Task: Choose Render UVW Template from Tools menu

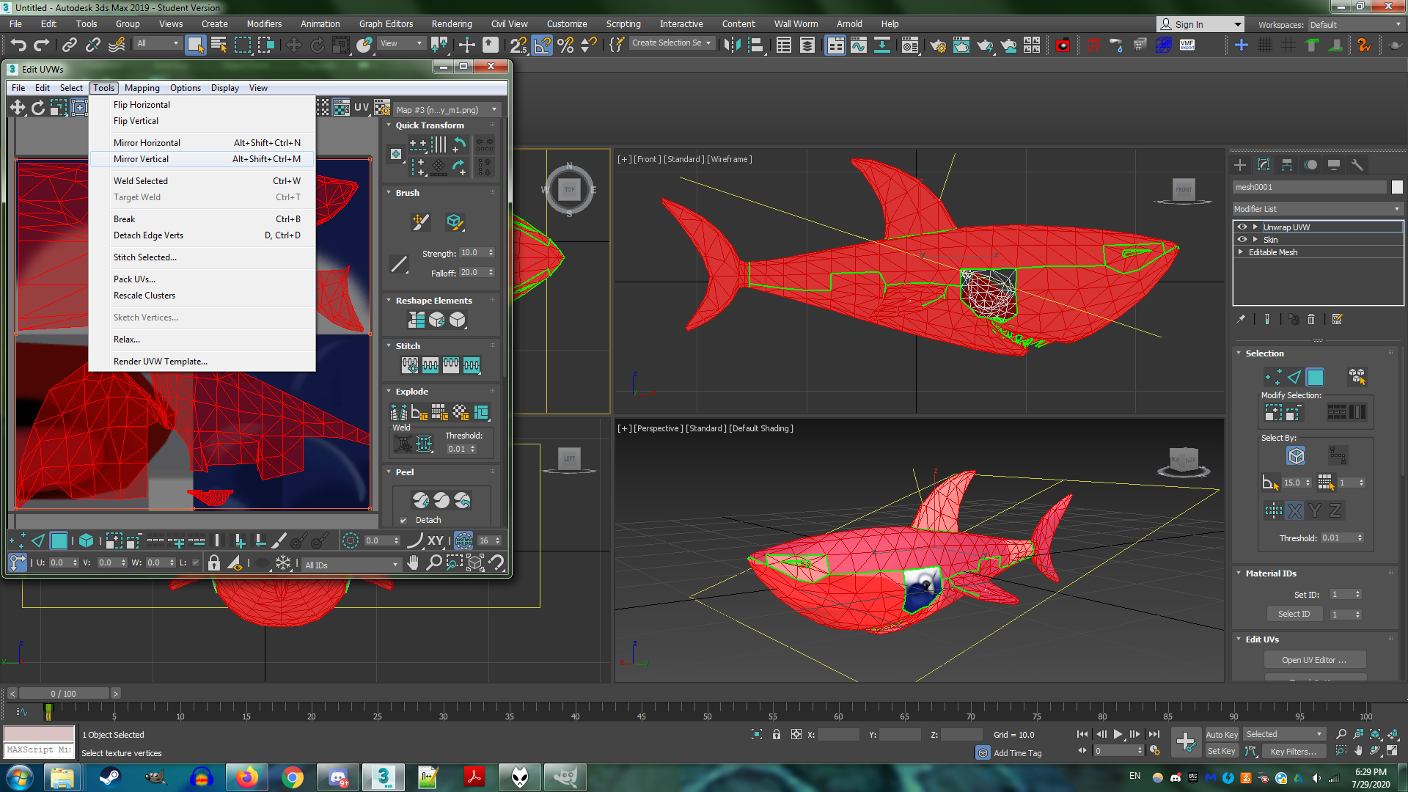Action: 202,362
